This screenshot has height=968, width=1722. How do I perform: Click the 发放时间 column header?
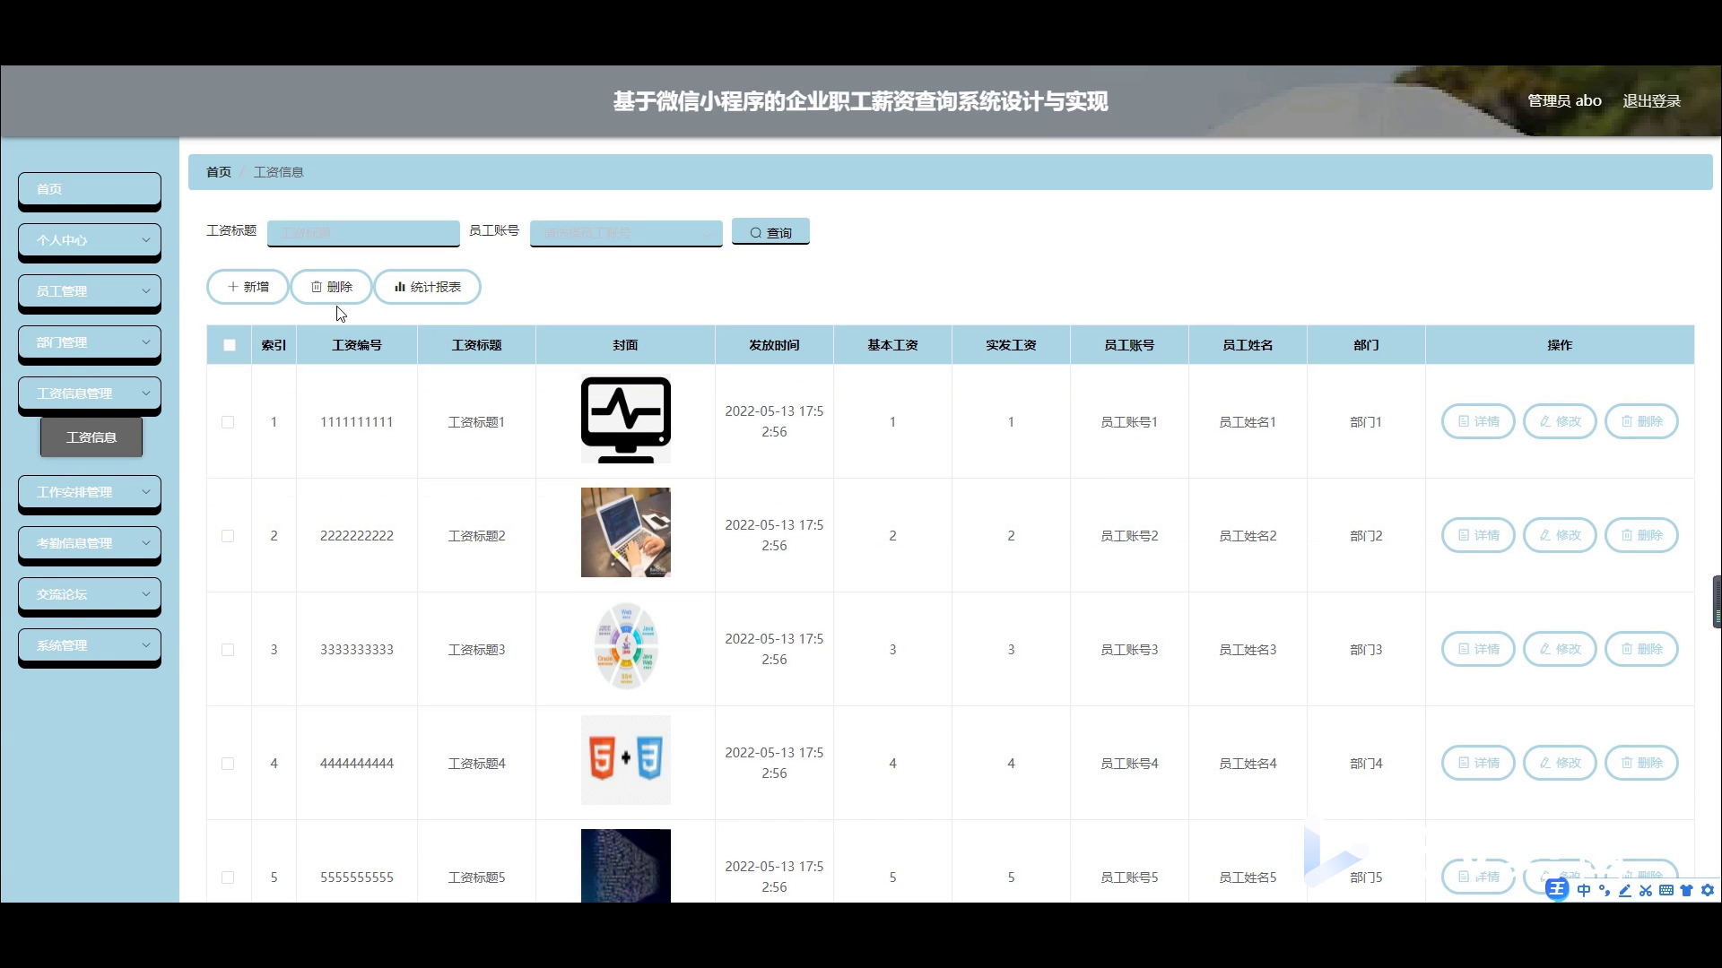774,345
